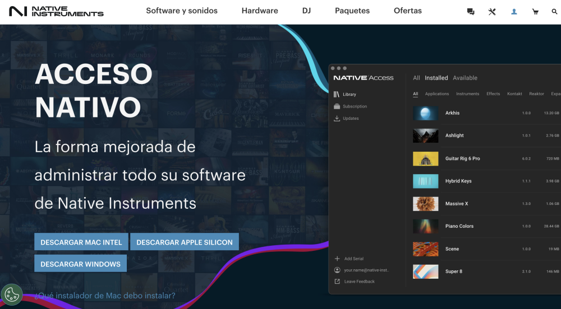Select the Kontakt category filter
Screen dimensions: 561x309
pyautogui.click(x=514, y=94)
